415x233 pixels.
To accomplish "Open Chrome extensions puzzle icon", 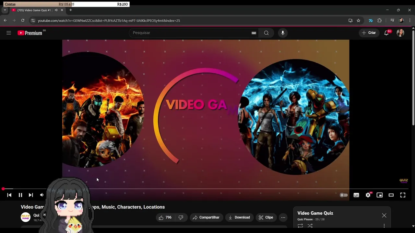I will point(379,20).
